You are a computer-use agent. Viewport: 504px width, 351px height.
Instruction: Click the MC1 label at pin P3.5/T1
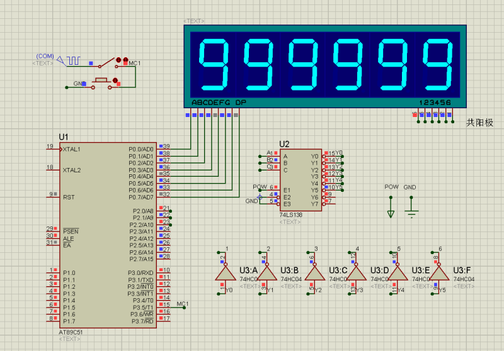click(x=183, y=304)
